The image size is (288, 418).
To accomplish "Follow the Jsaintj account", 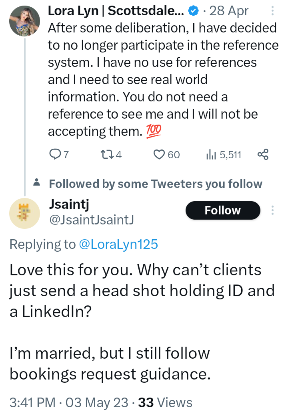I will tap(222, 210).
